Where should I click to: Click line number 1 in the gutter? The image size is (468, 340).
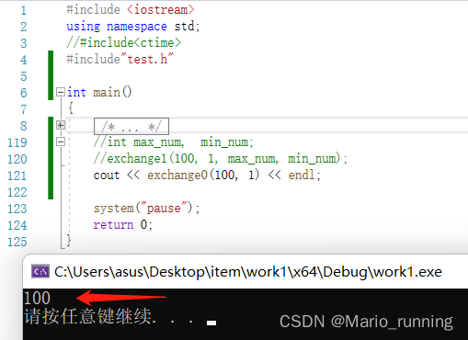coord(24,11)
